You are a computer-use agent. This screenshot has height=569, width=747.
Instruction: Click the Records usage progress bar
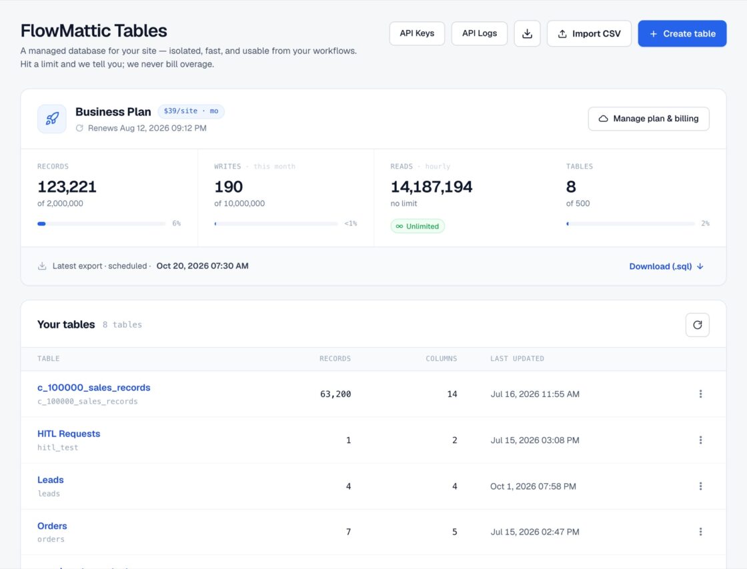[x=101, y=224]
